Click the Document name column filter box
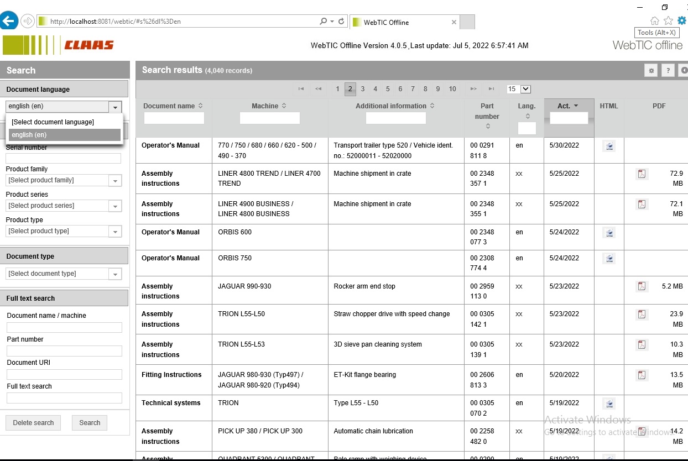This screenshot has height=461, width=688. pyautogui.click(x=174, y=118)
